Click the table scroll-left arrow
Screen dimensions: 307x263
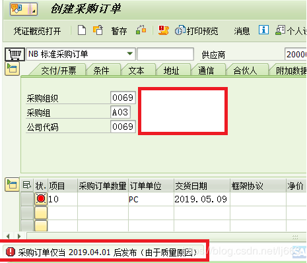pyautogui.click(x=8, y=237)
